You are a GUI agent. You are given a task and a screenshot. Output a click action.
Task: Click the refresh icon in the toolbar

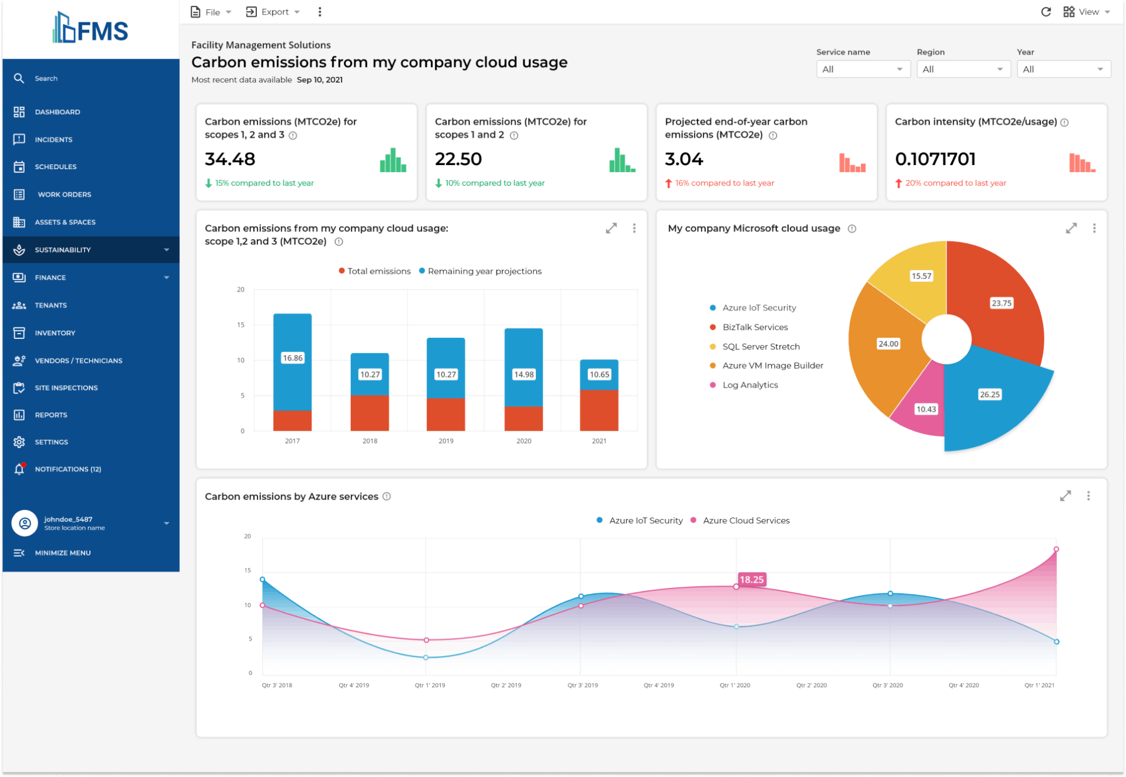[x=1046, y=12]
